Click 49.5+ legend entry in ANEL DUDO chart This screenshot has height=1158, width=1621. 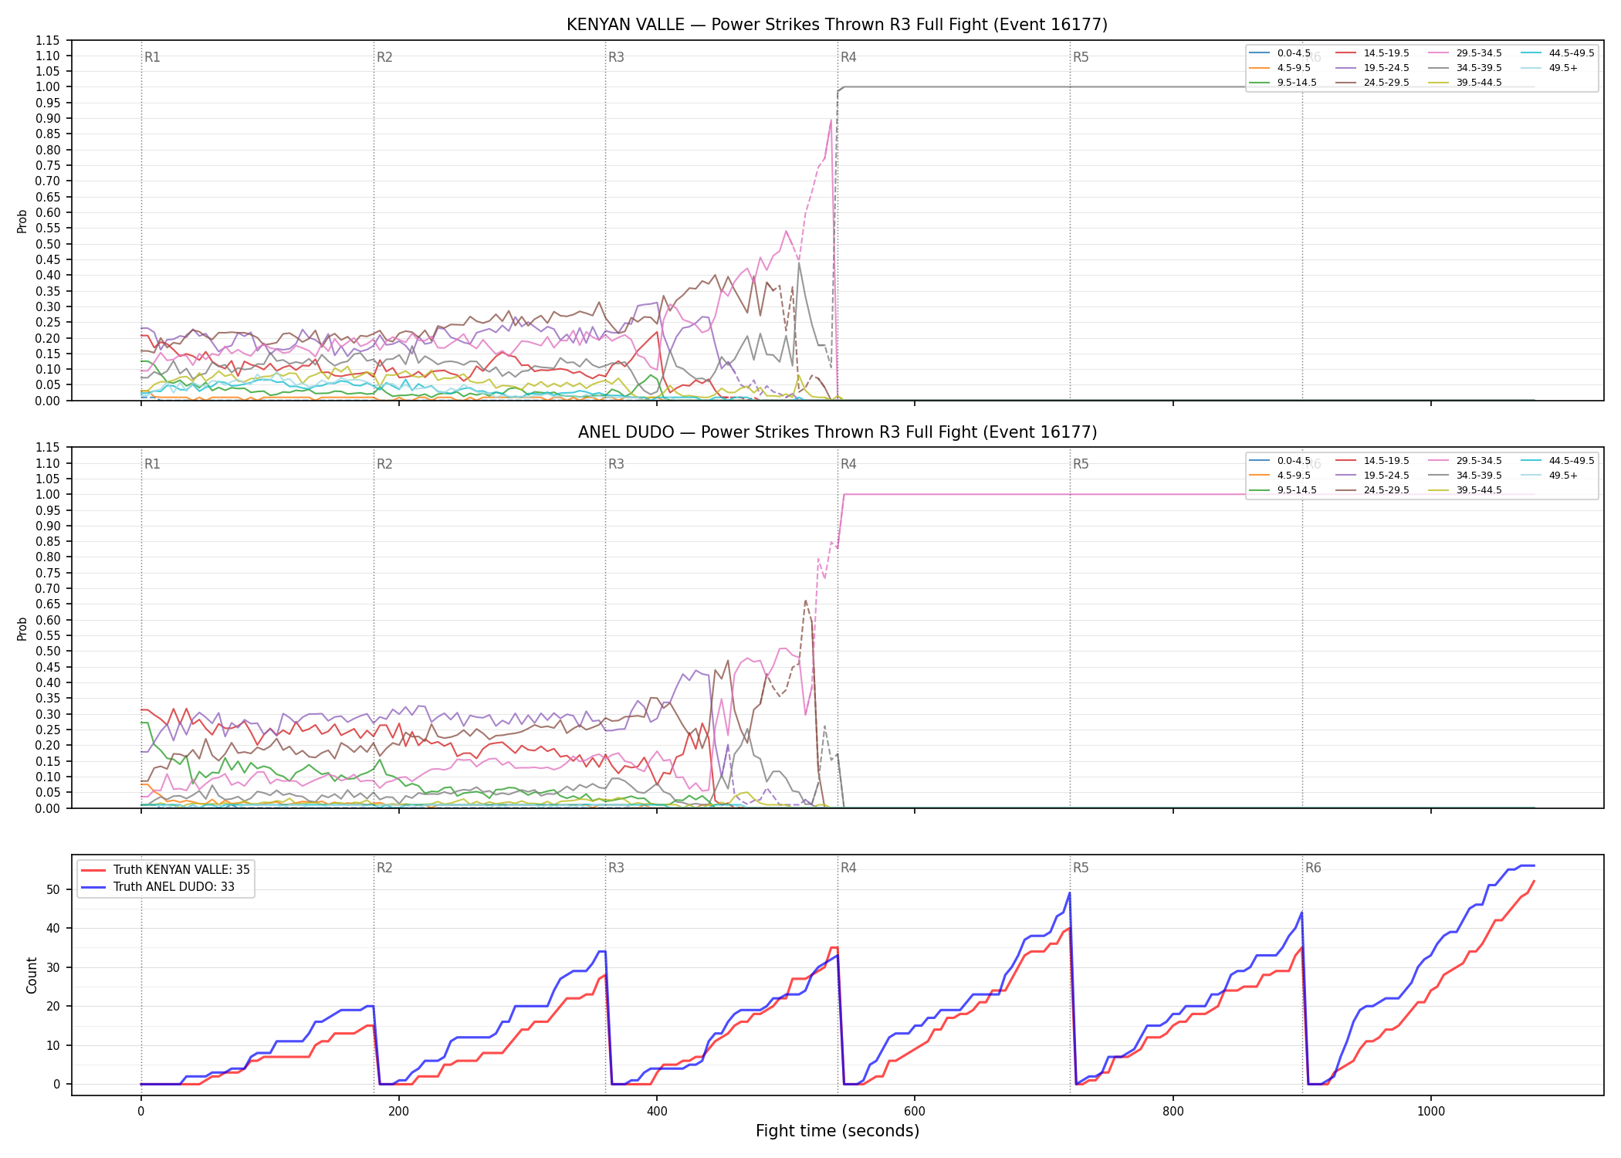1550,476
